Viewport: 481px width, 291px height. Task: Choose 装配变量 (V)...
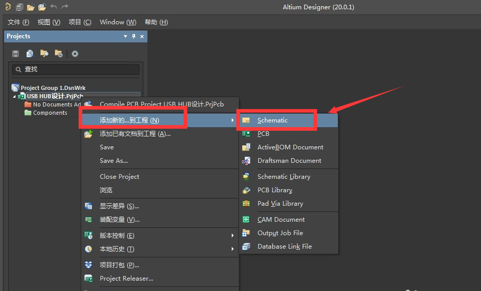[160, 220]
